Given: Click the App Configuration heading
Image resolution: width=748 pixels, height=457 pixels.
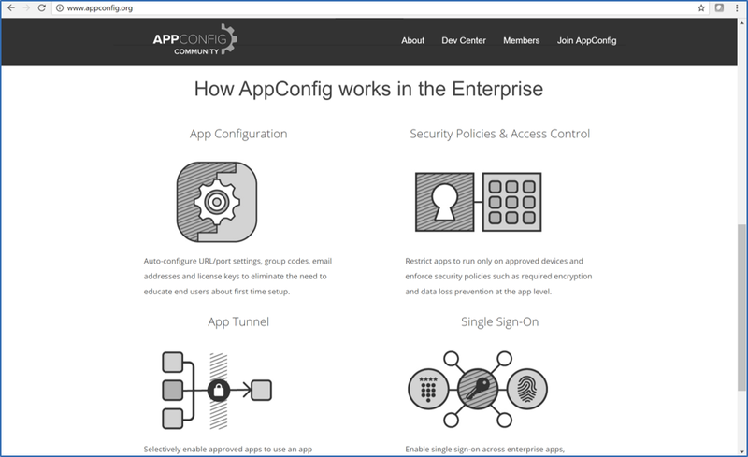Looking at the screenshot, I should (x=238, y=134).
